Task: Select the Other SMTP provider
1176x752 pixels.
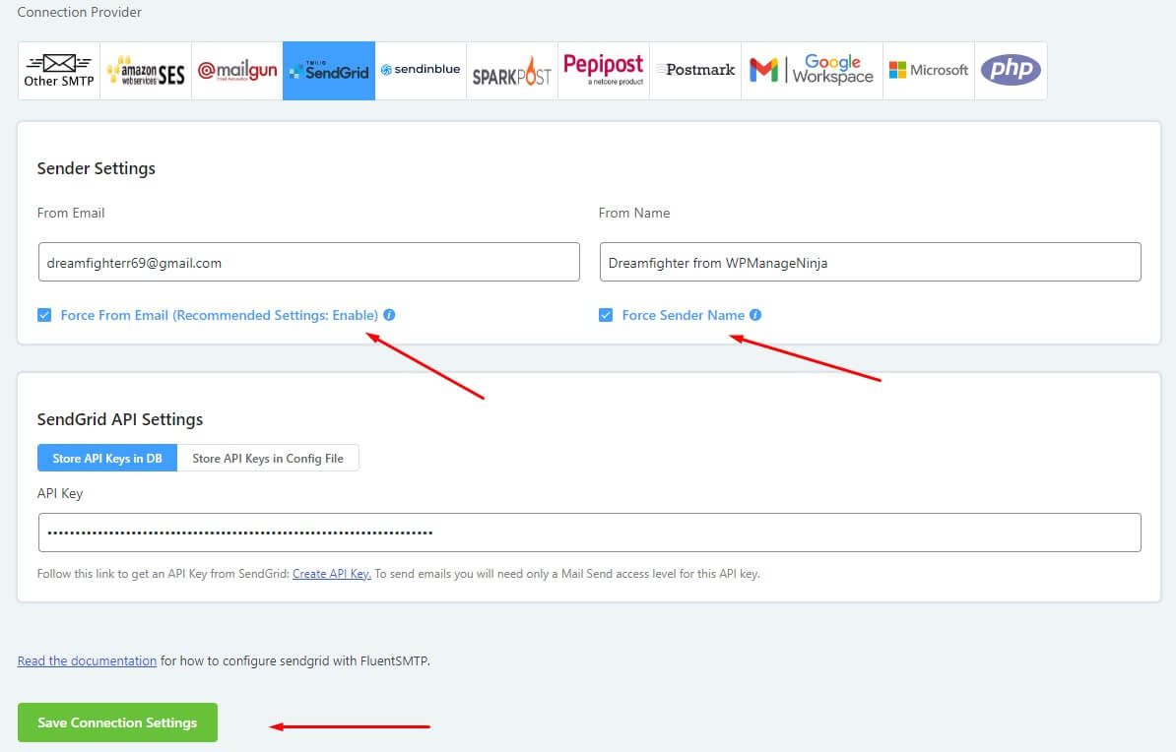Action: 58,71
